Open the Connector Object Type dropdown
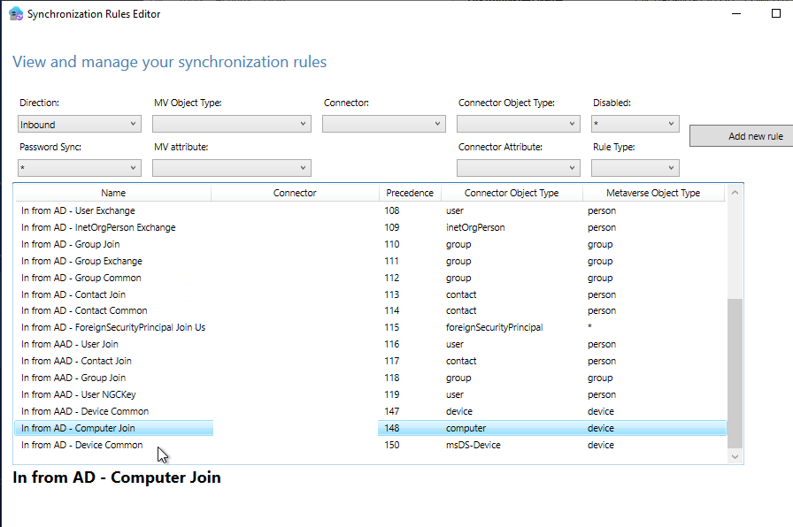 coord(518,124)
